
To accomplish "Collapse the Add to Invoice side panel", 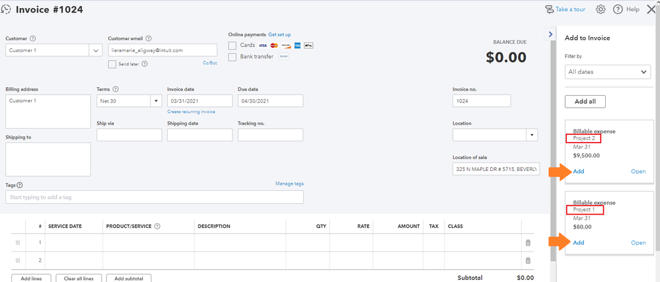I will tap(549, 34).
